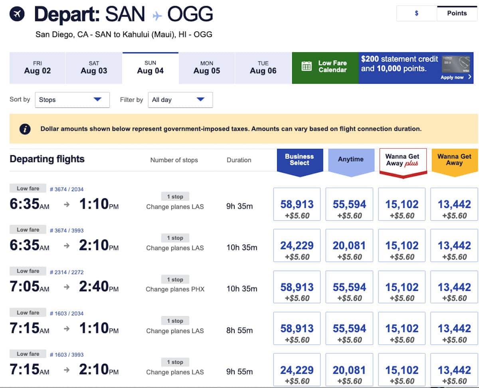Choose Wanna Get Away plus for 6:35AM–1:10PM flight
The image size is (479, 388).
pyautogui.click(x=402, y=204)
